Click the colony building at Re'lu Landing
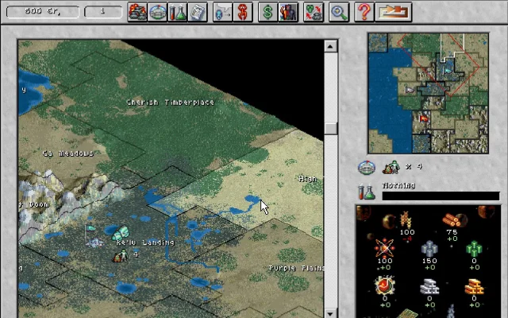The width and height of the screenshot is (508, 318). (x=121, y=233)
